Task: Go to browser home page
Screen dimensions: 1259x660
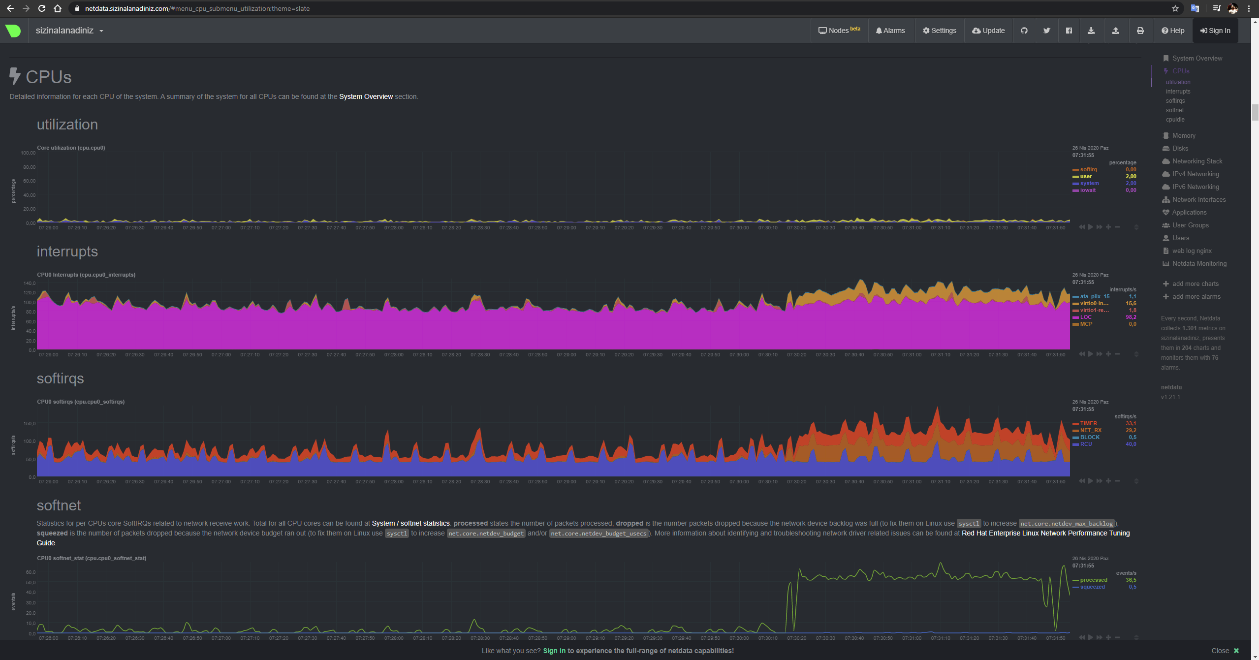Action: click(x=58, y=8)
